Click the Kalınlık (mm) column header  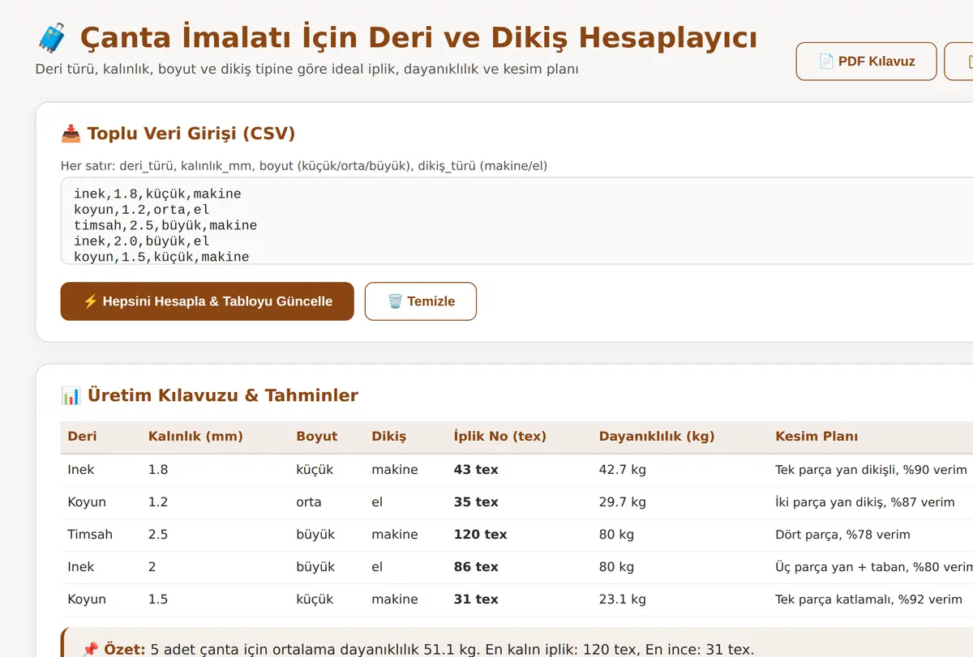coord(195,436)
